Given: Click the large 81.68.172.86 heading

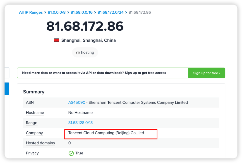Looking at the screenshot, I should pyautogui.click(x=85, y=26).
